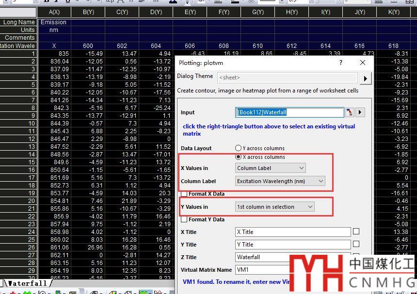417x294 pixels.
Task: Select column header A(X)
Action: point(54,12)
